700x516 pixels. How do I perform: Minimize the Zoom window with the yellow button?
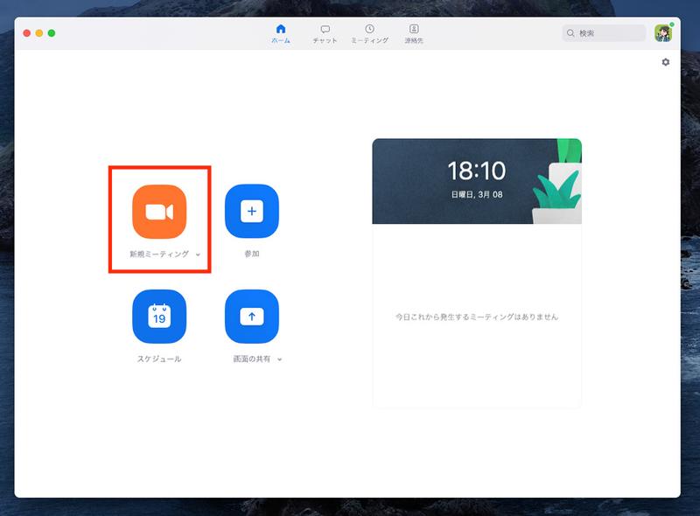point(39,33)
